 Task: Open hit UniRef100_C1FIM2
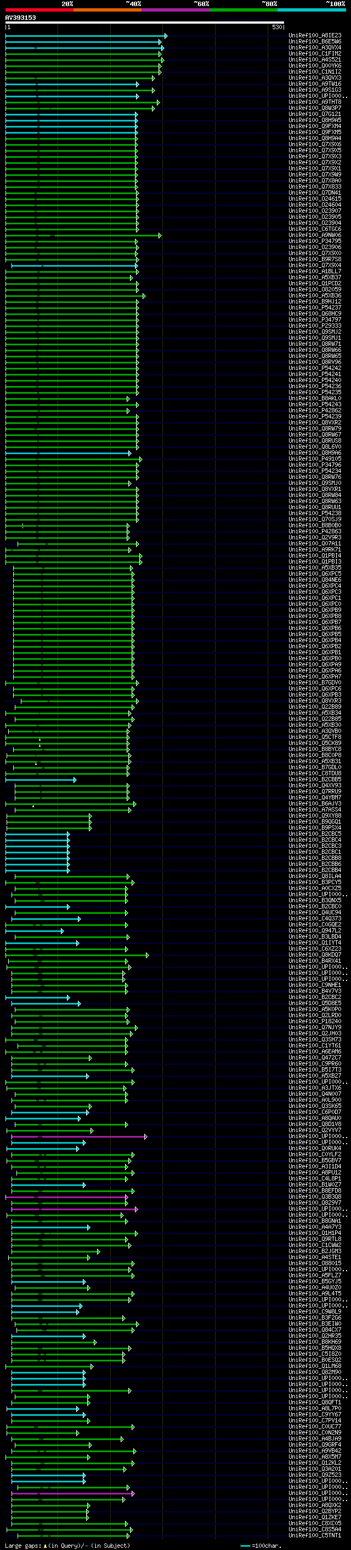point(315,53)
